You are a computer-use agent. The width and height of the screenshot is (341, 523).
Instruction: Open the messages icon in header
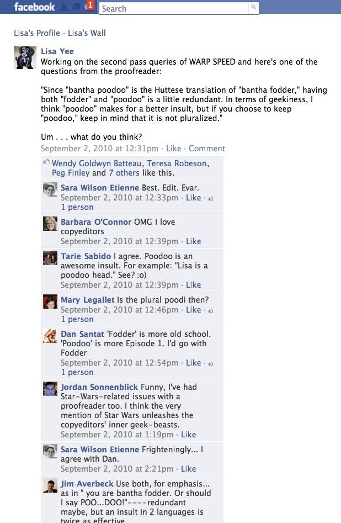click(76, 7)
